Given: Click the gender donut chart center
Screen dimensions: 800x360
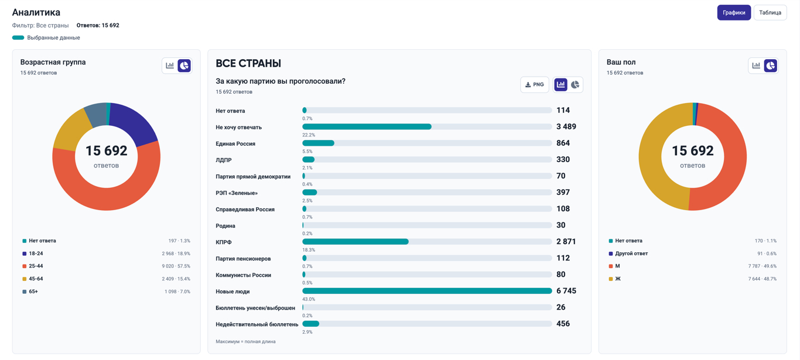Looking at the screenshot, I should click(693, 156).
